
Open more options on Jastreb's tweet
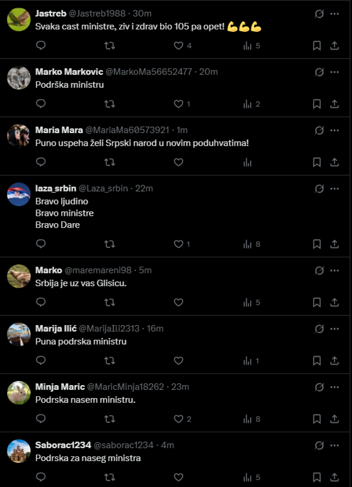[x=335, y=13]
